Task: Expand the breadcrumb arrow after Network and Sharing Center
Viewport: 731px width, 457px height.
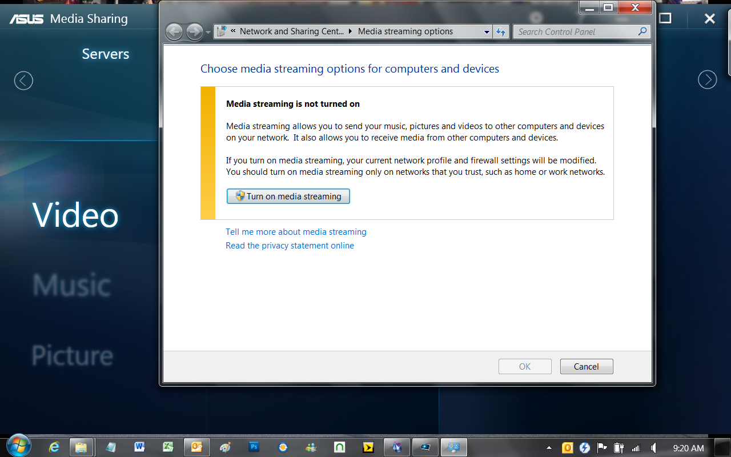Action: coord(351,31)
